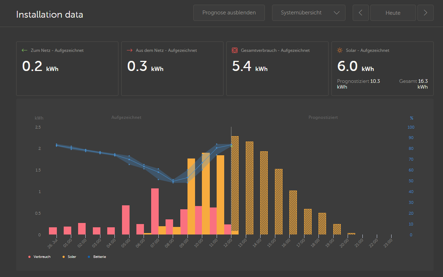Click the pink Verbrauch legend dot
Viewport: 443px width, 277px height.
30,257
